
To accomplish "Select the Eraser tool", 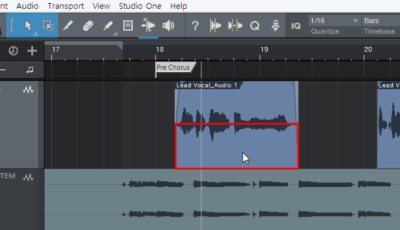I will [88, 25].
